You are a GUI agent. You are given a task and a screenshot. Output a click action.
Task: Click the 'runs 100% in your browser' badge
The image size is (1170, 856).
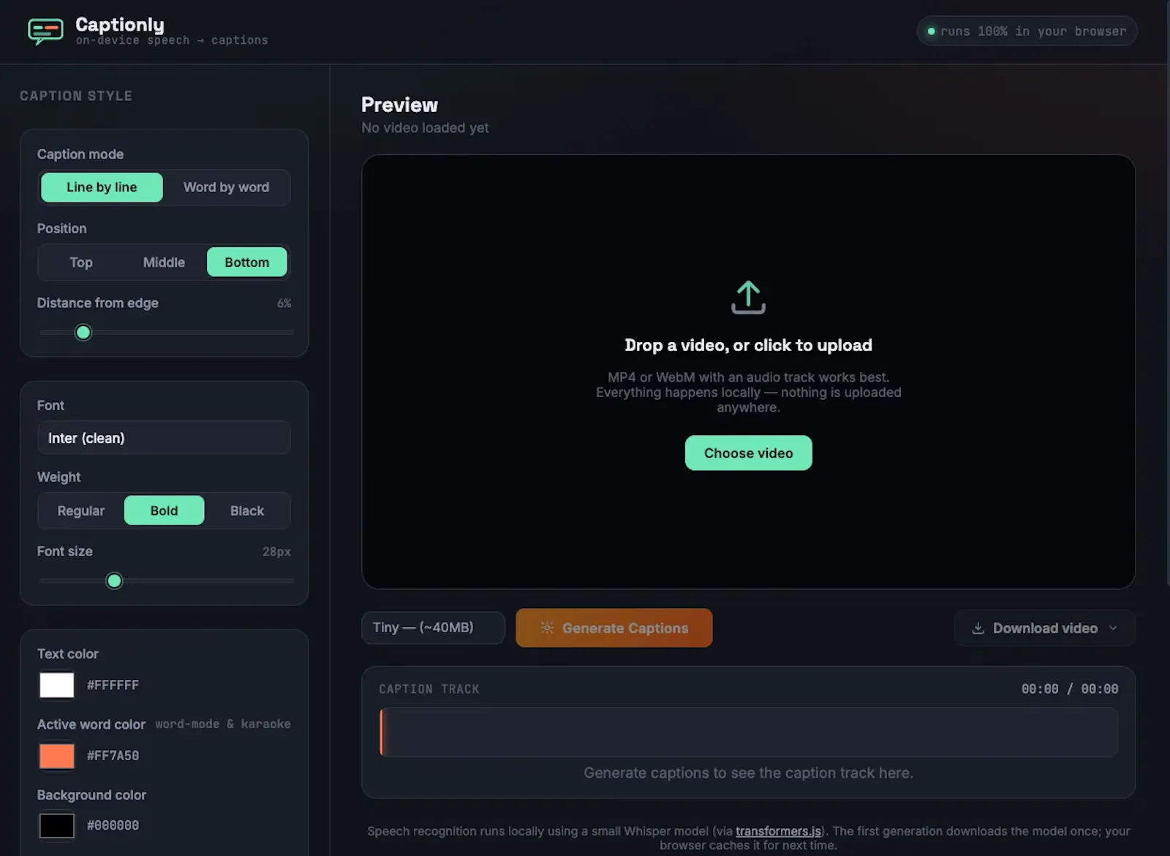(1027, 31)
